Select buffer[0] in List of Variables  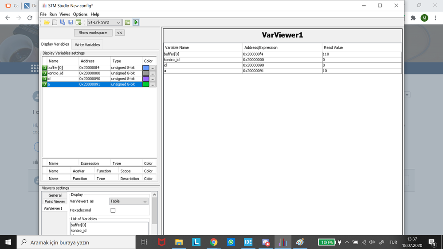click(x=78, y=225)
